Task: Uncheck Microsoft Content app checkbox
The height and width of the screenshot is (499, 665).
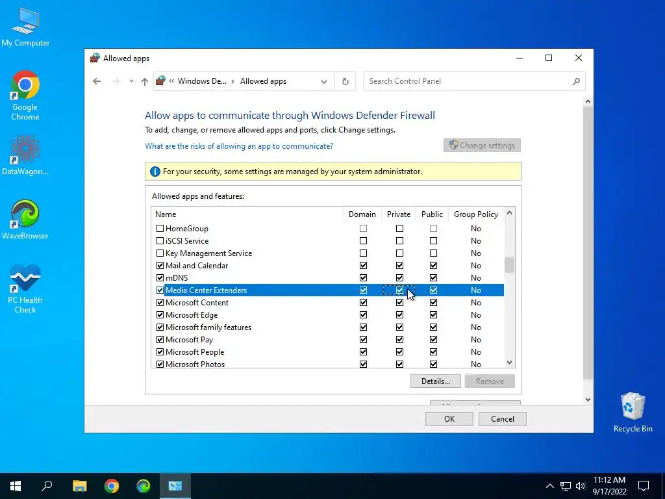Action: coord(160,303)
